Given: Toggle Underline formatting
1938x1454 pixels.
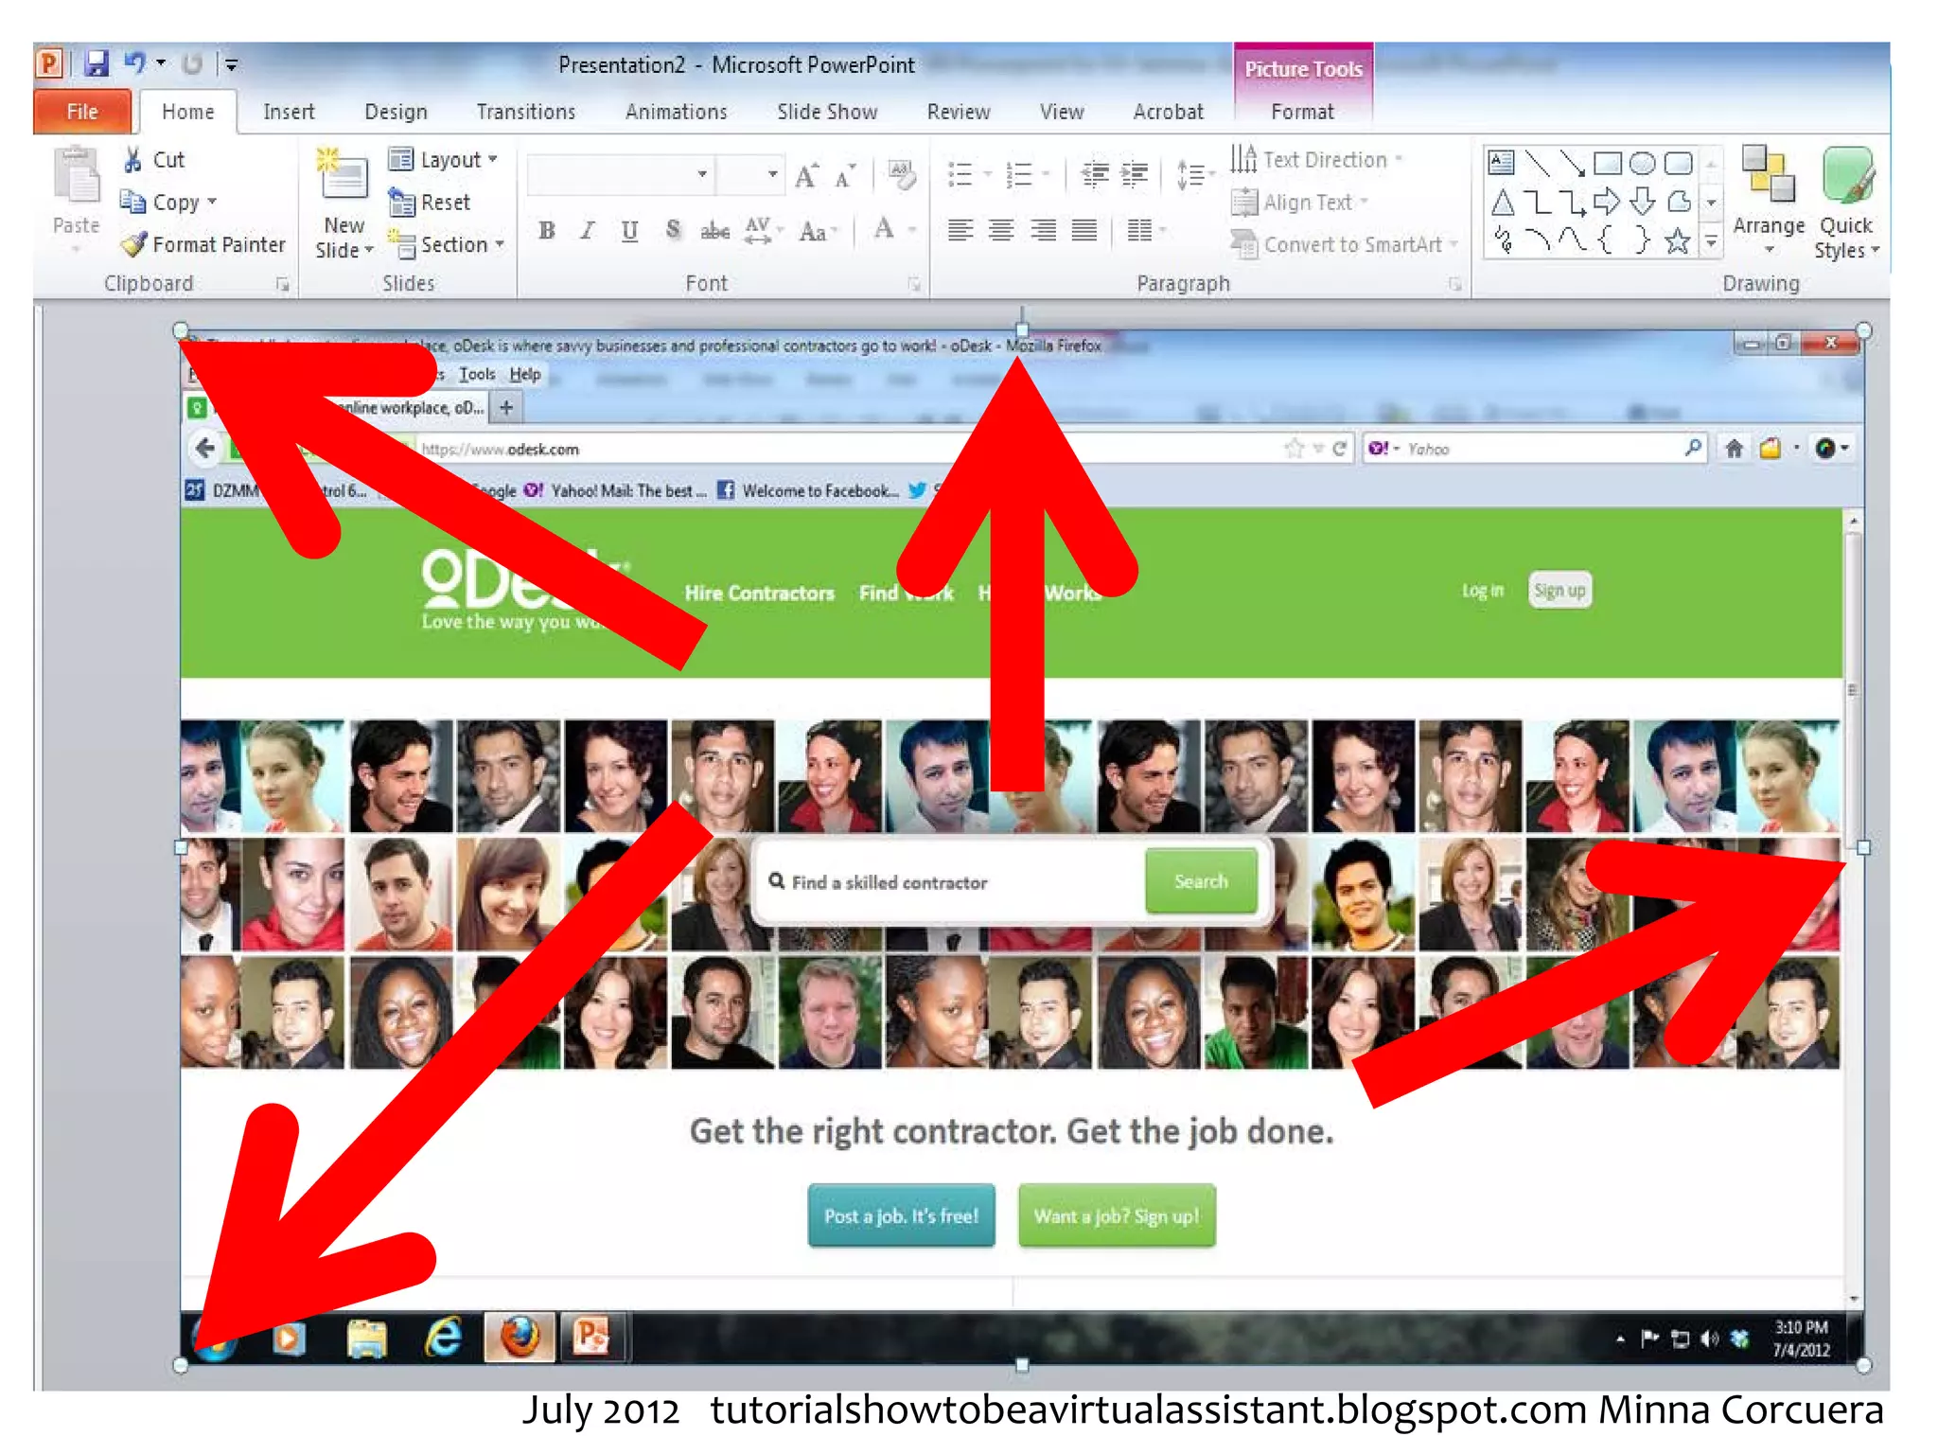Looking at the screenshot, I should [629, 231].
